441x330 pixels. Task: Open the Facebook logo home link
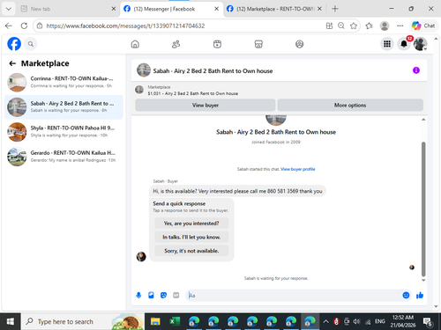[x=14, y=44]
